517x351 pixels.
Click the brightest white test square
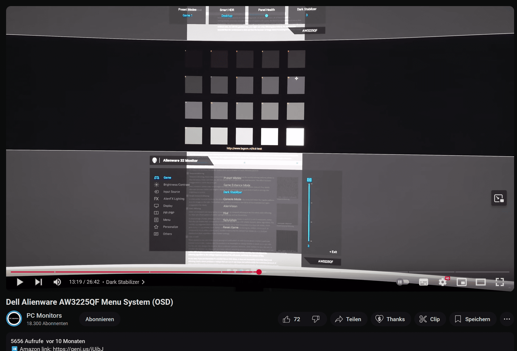coord(295,137)
